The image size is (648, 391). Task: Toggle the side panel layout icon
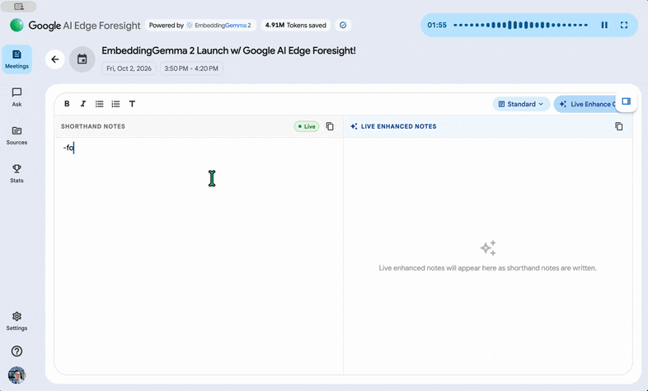coord(626,101)
